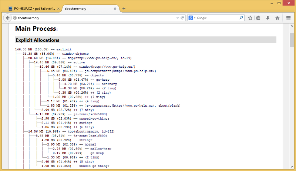Switch to the PC-HELP.CZ tab
This screenshot has width=296, height=171.
(31, 9)
